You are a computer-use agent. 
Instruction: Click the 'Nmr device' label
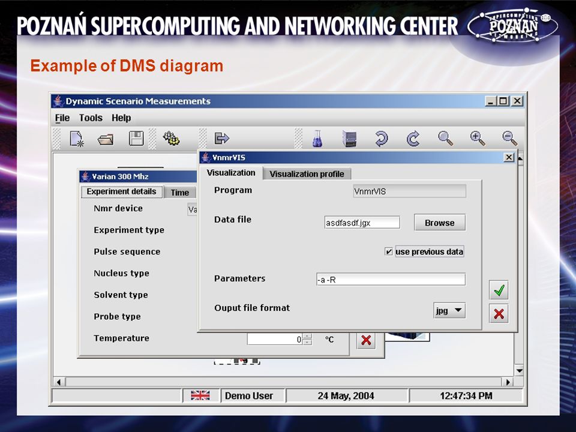coord(118,208)
